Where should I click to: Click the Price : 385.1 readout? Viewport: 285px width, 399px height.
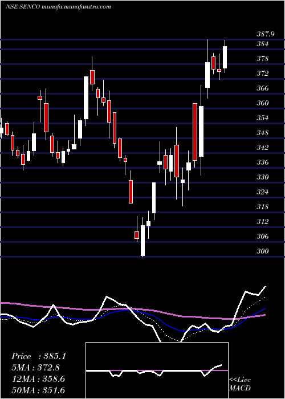pos(39,356)
